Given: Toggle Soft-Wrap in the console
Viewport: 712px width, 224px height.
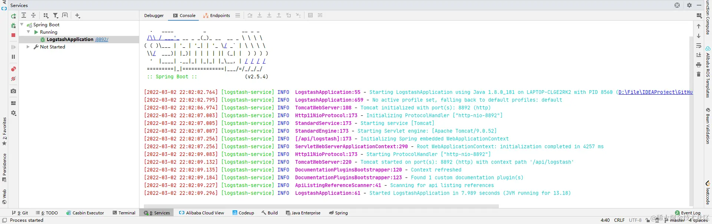Looking at the screenshot, I should tap(699, 45).
